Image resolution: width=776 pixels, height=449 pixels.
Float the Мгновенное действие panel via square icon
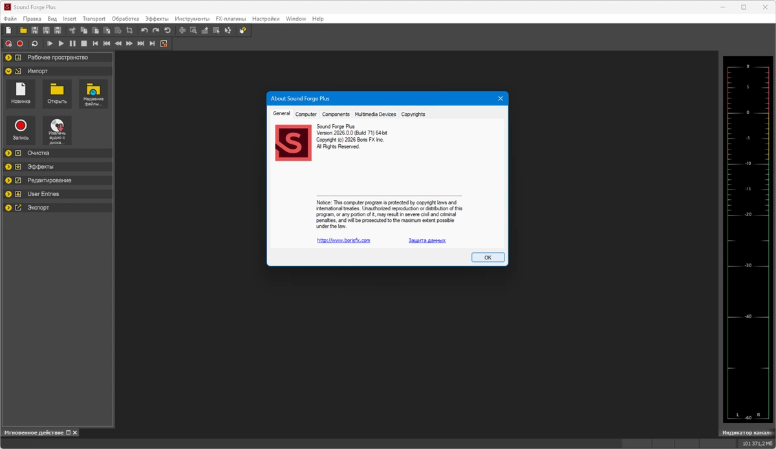pos(69,432)
